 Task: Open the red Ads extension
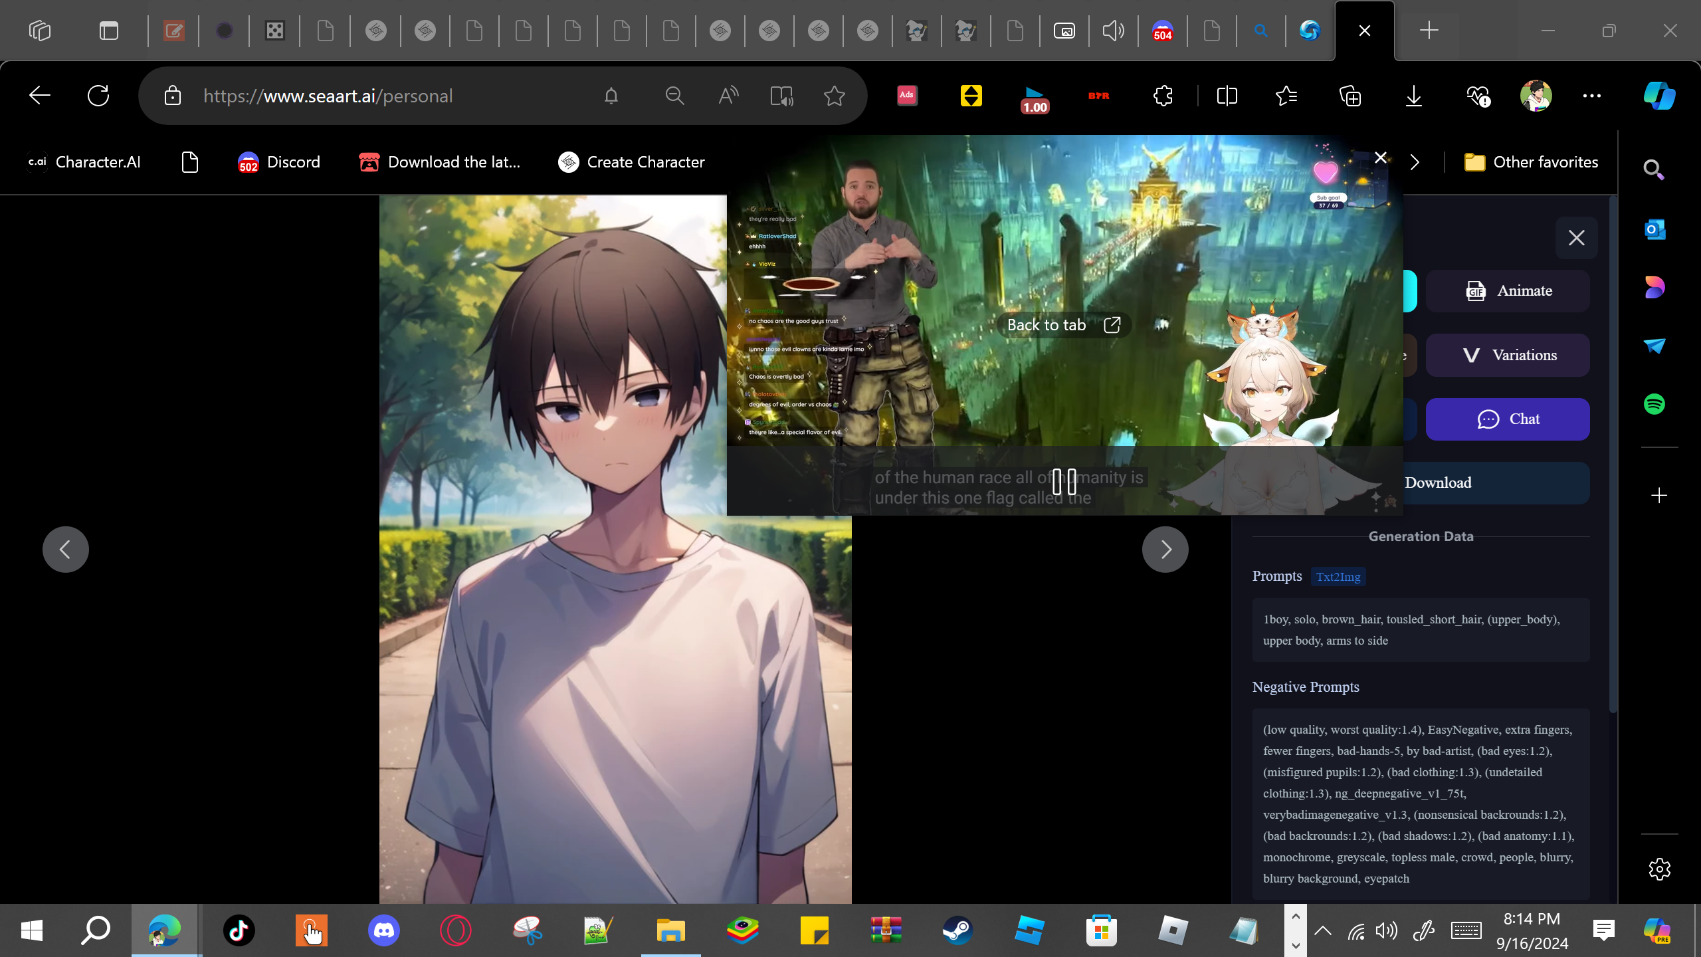point(907,96)
